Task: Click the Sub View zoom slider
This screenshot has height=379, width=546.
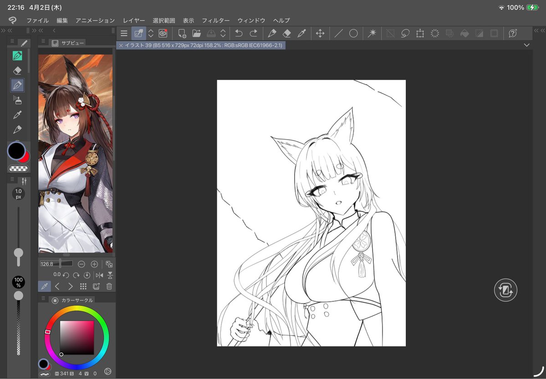Action: 56,264
